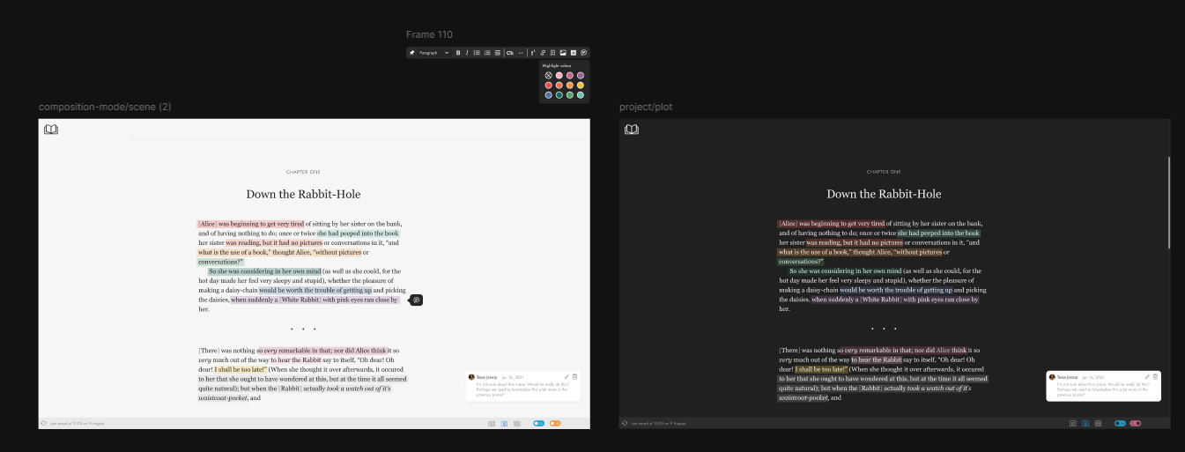Screen dimensions: 1185x452
Task: Select the 'Frame 110' label
Action: coord(429,35)
